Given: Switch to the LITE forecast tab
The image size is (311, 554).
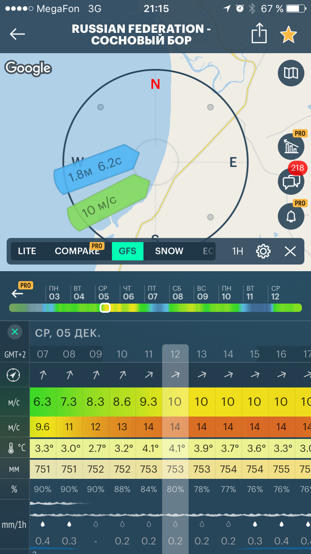Looking at the screenshot, I should (x=27, y=251).
